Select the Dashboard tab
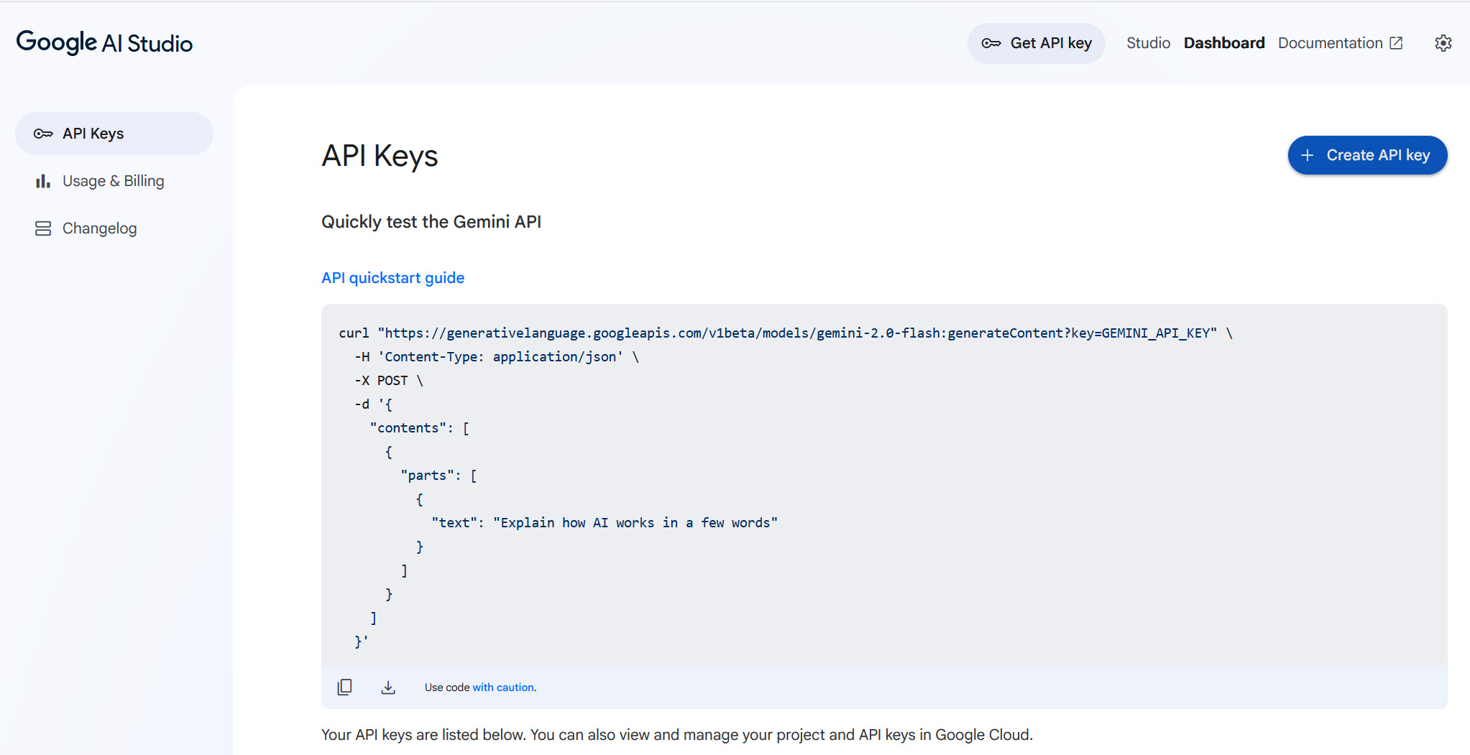Screen dimensions: 1470x755 1224,42
